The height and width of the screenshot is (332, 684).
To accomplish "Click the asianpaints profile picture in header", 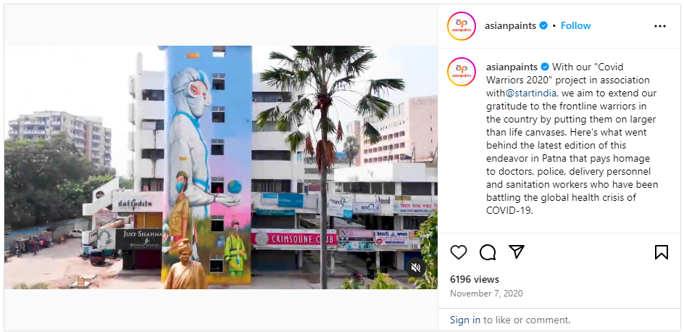I will pos(462,26).
